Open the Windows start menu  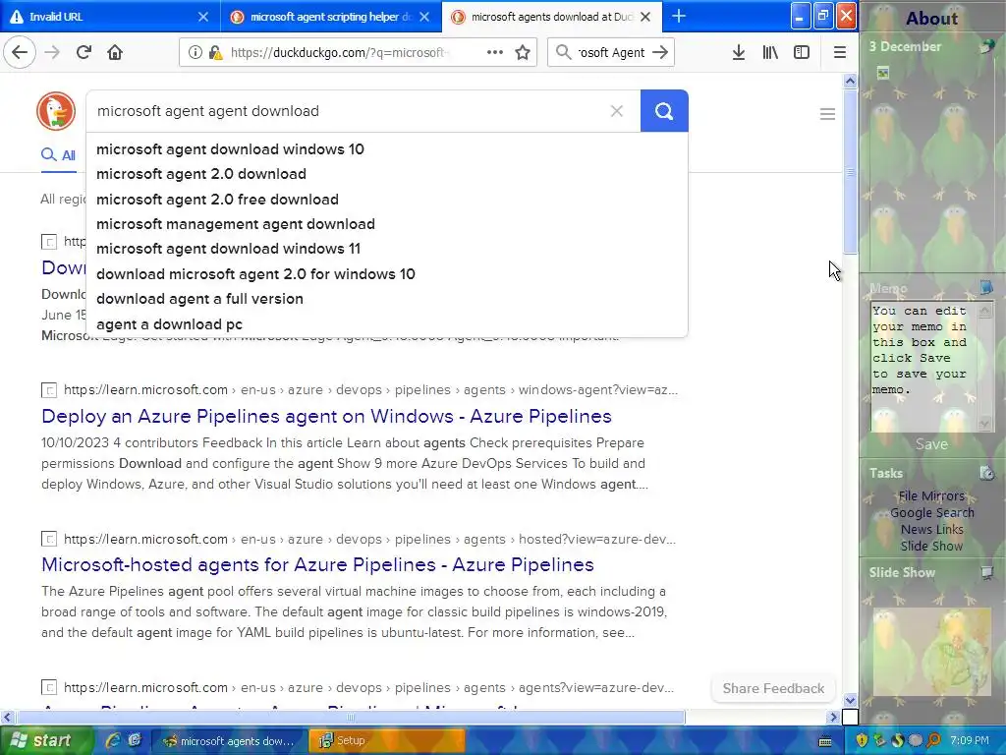(x=46, y=740)
